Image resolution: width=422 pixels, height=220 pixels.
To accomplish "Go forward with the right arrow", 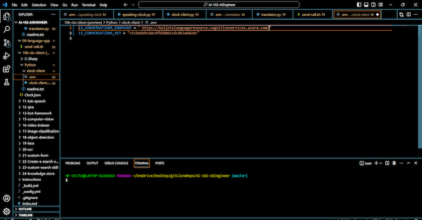I will [133, 5].
